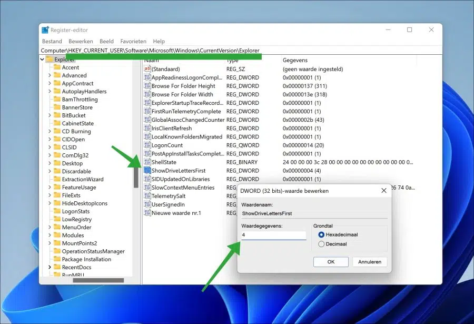Click the BannerStore folder icon

pos(57,107)
